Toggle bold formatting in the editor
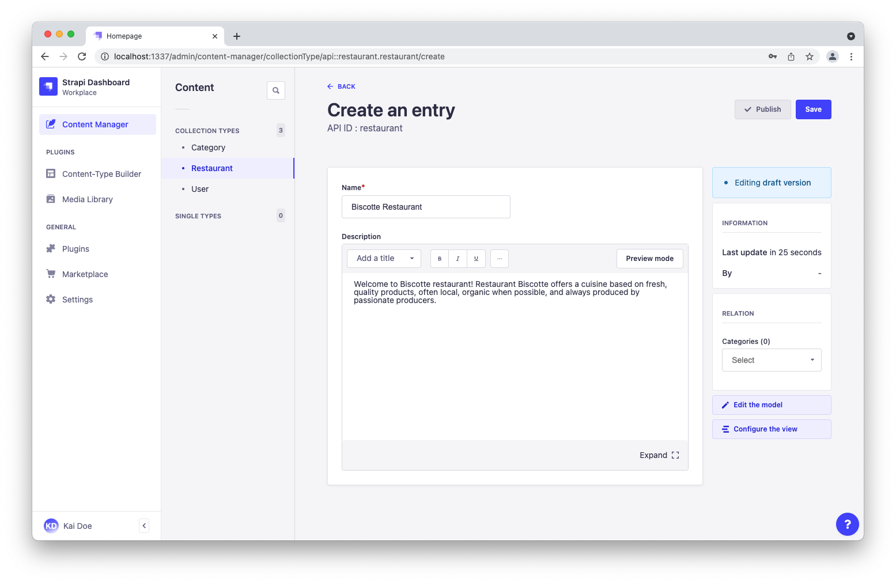The height and width of the screenshot is (583, 896). point(440,258)
